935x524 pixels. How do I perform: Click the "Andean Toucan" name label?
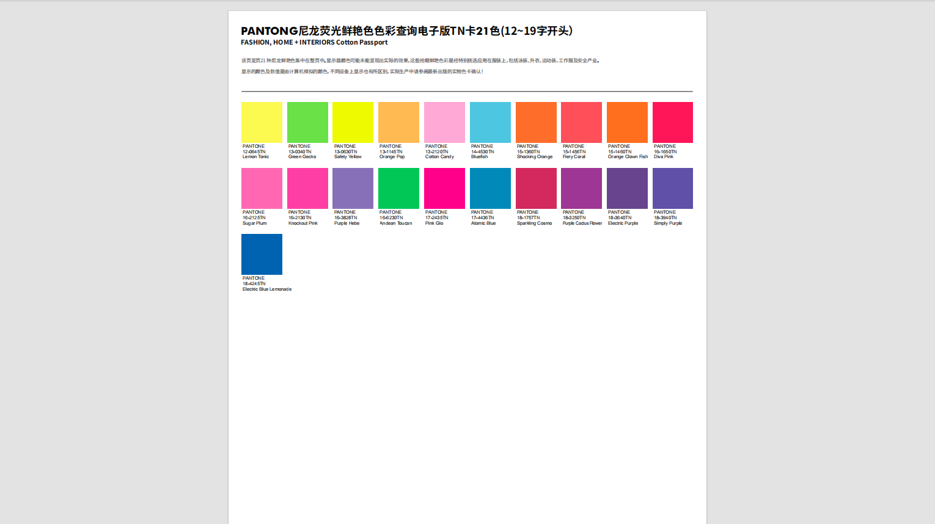(x=395, y=223)
